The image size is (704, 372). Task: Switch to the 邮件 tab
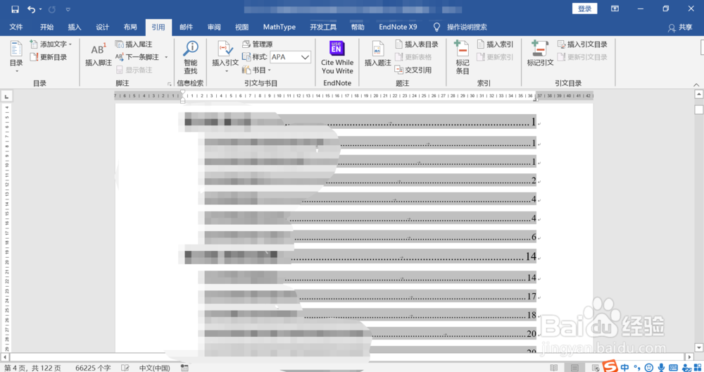(x=186, y=27)
